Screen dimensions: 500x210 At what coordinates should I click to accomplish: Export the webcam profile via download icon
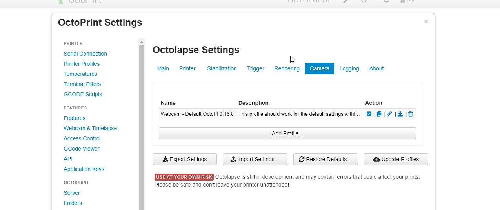400,114
